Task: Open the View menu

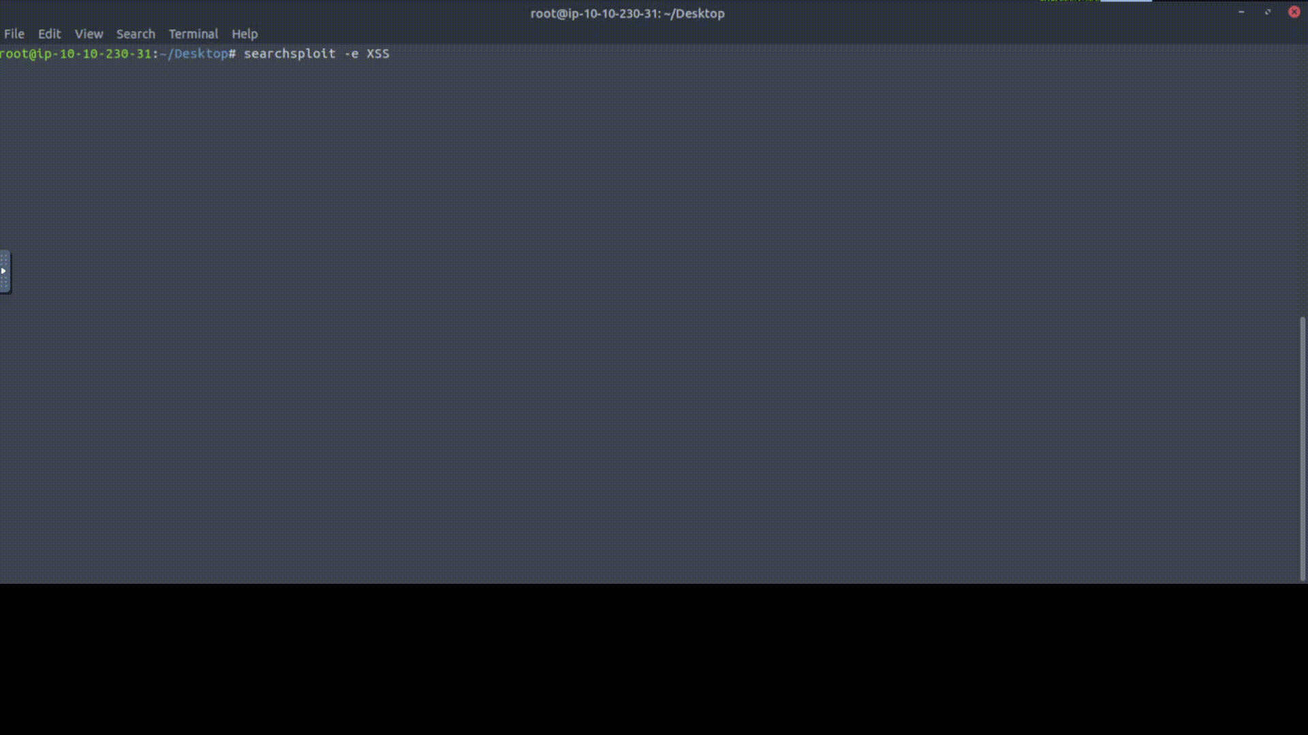Action: [x=89, y=33]
